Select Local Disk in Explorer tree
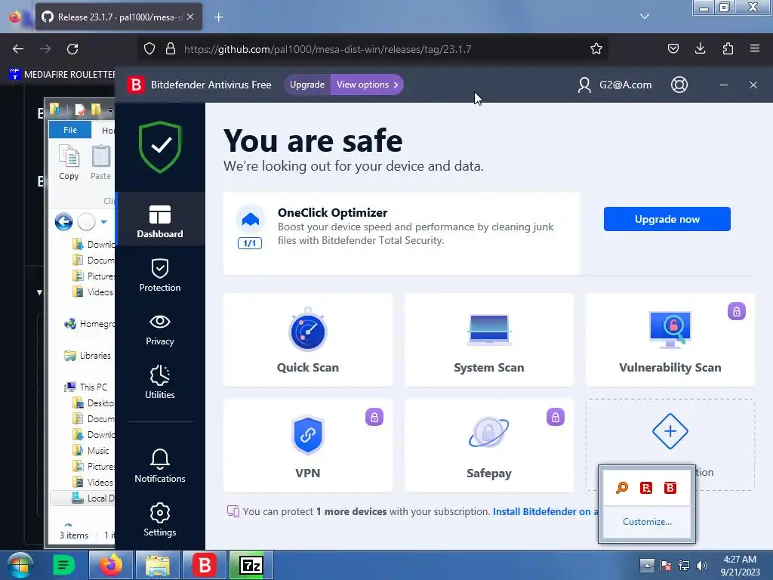The height and width of the screenshot is (580, 773). tap(93, 498)
